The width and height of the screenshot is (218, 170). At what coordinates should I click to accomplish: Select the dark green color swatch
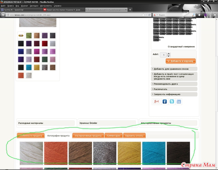pyautogui.click(x=45, y=60)
